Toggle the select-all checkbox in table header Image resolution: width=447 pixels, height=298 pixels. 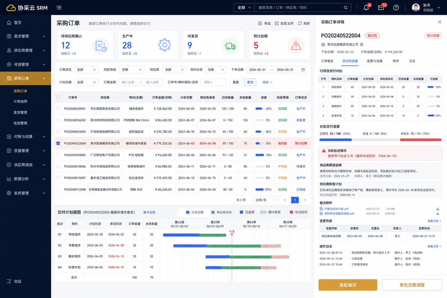[58, 97]
